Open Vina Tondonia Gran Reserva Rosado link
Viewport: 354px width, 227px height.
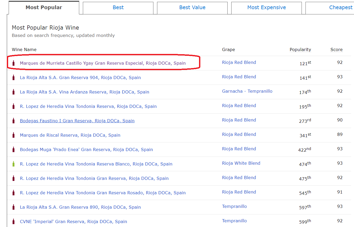(103, 193)
